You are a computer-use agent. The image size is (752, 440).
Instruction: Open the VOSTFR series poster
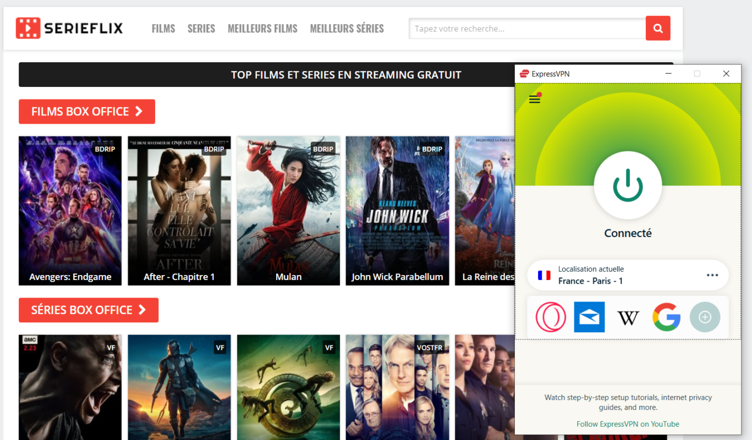pos(397,387)
